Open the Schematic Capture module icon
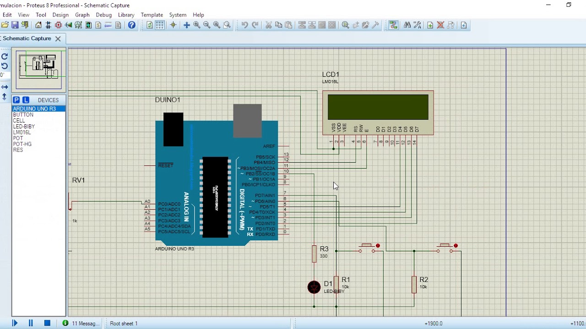This screenshot has height=329, width=586. pos(48,25)
